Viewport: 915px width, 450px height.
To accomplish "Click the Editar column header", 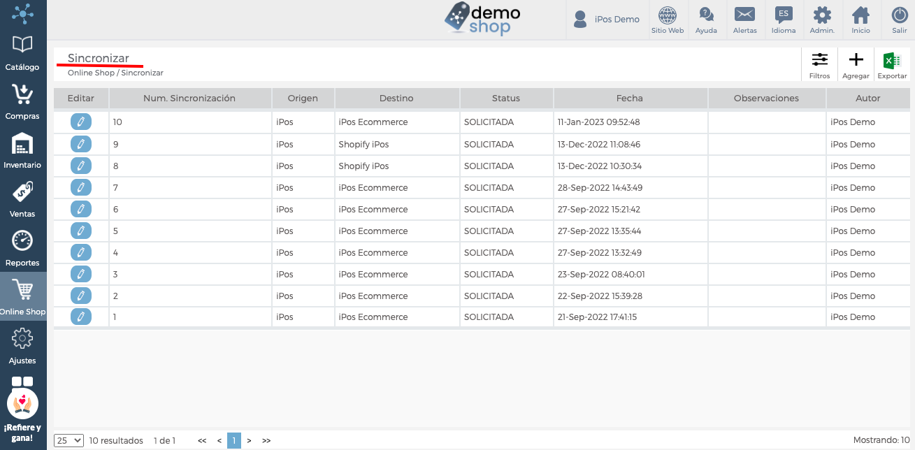I will pyautogui.click(x=81, y=99).
